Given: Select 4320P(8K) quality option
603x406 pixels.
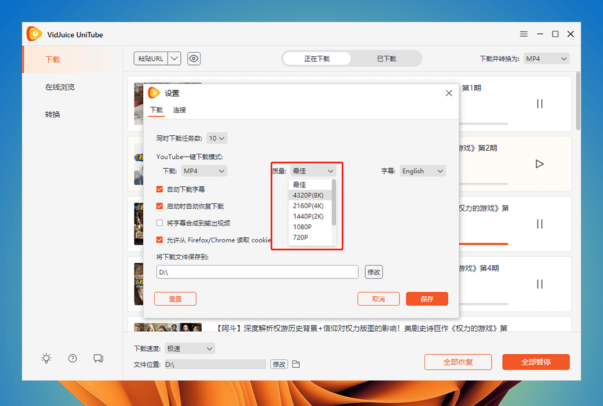Looking at the screenshot, I should 310,195.
